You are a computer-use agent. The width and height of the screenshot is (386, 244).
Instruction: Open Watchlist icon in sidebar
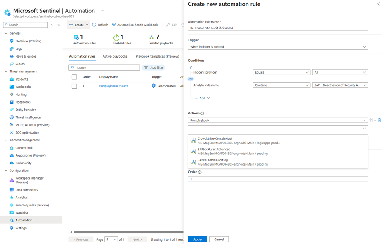(11, 213)
